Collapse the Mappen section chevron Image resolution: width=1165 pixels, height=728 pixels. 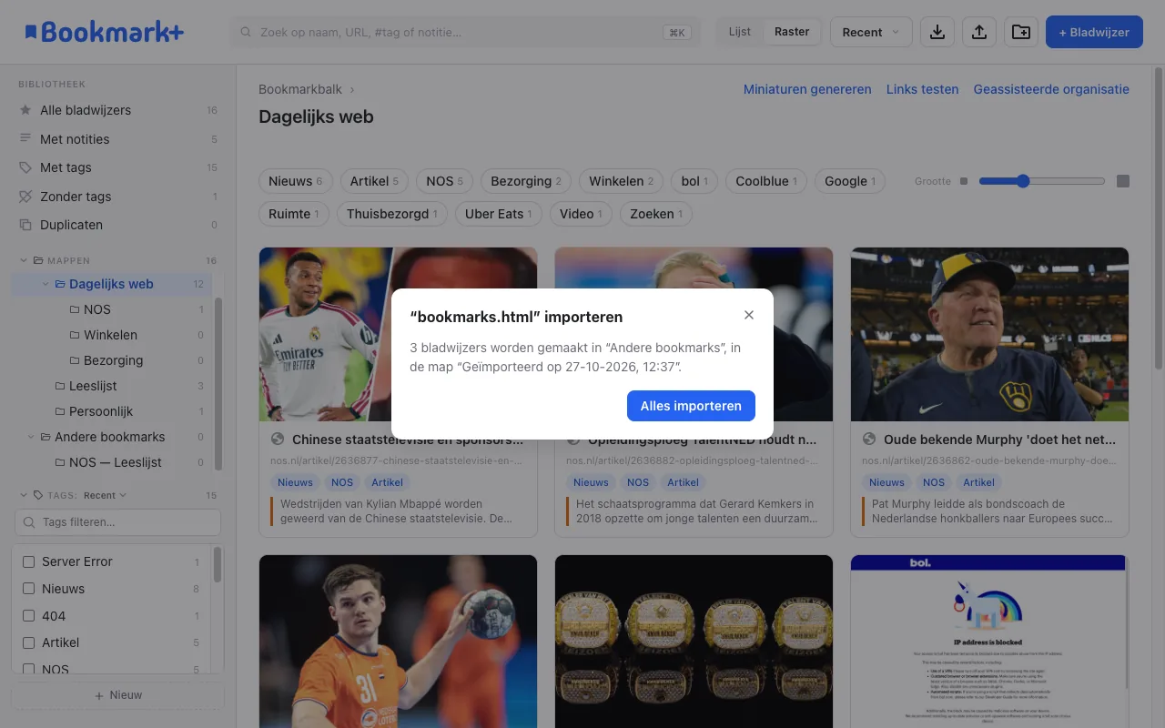[24, 260]
